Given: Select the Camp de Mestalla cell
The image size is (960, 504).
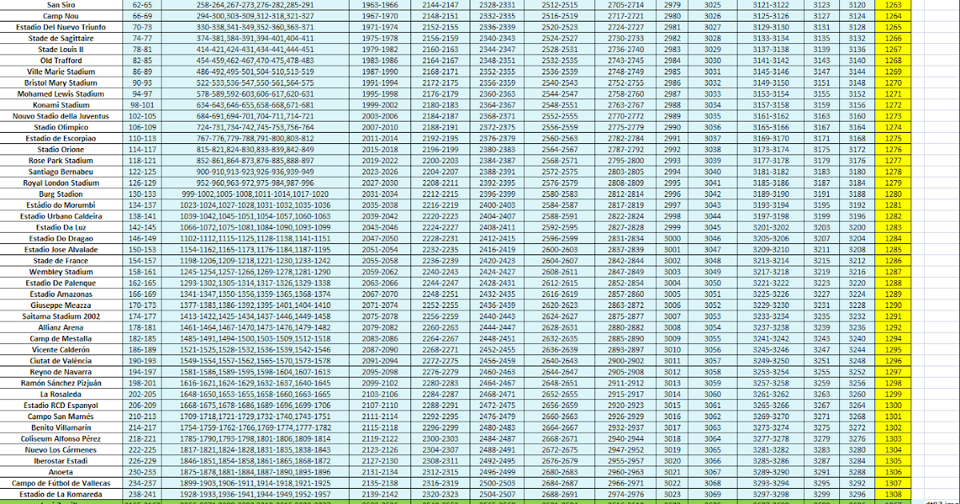Looking at the screenshot, I should (x=62, y=339).
